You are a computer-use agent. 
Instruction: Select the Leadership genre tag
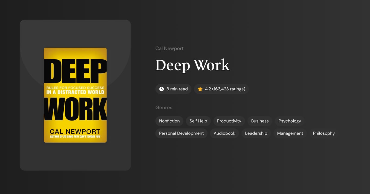point(256,133)
